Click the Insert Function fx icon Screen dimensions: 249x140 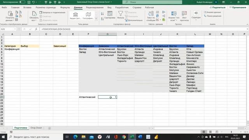pyautogui.click(x=36, y=29)
